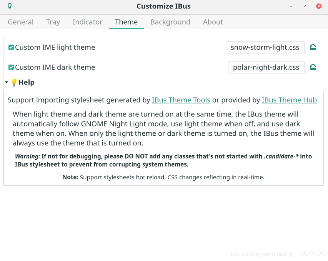This screenshot has width=328, height=261.
Task: Toggle Custom IME light theme checkbox
Action: tap(11, 48)
